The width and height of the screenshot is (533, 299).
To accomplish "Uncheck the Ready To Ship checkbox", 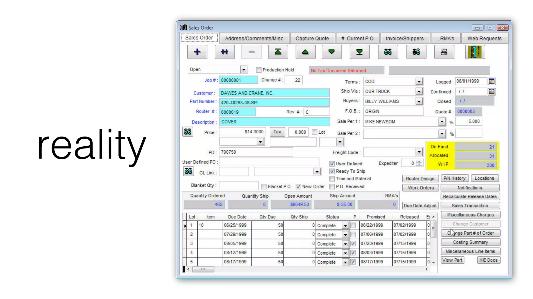I will [x=332, y=171].
